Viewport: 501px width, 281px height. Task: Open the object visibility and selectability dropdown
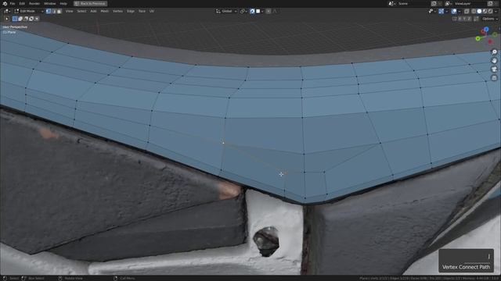pyautogui.click(x=432, y=11)
